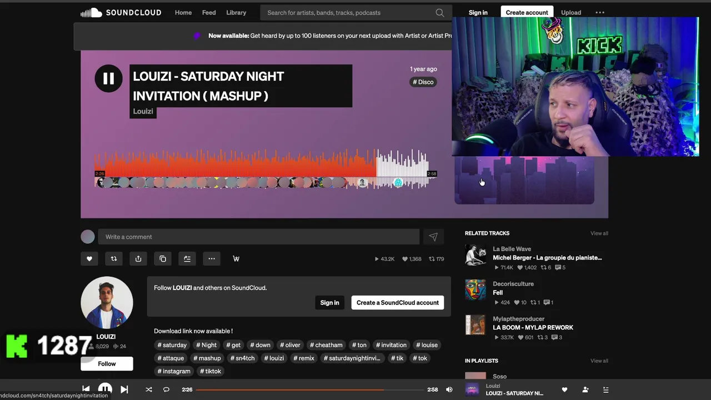The image size is (711, 400).
Task: Toggle mute with the volume icon
Action: pyautogui.click(x=449, y=389)
